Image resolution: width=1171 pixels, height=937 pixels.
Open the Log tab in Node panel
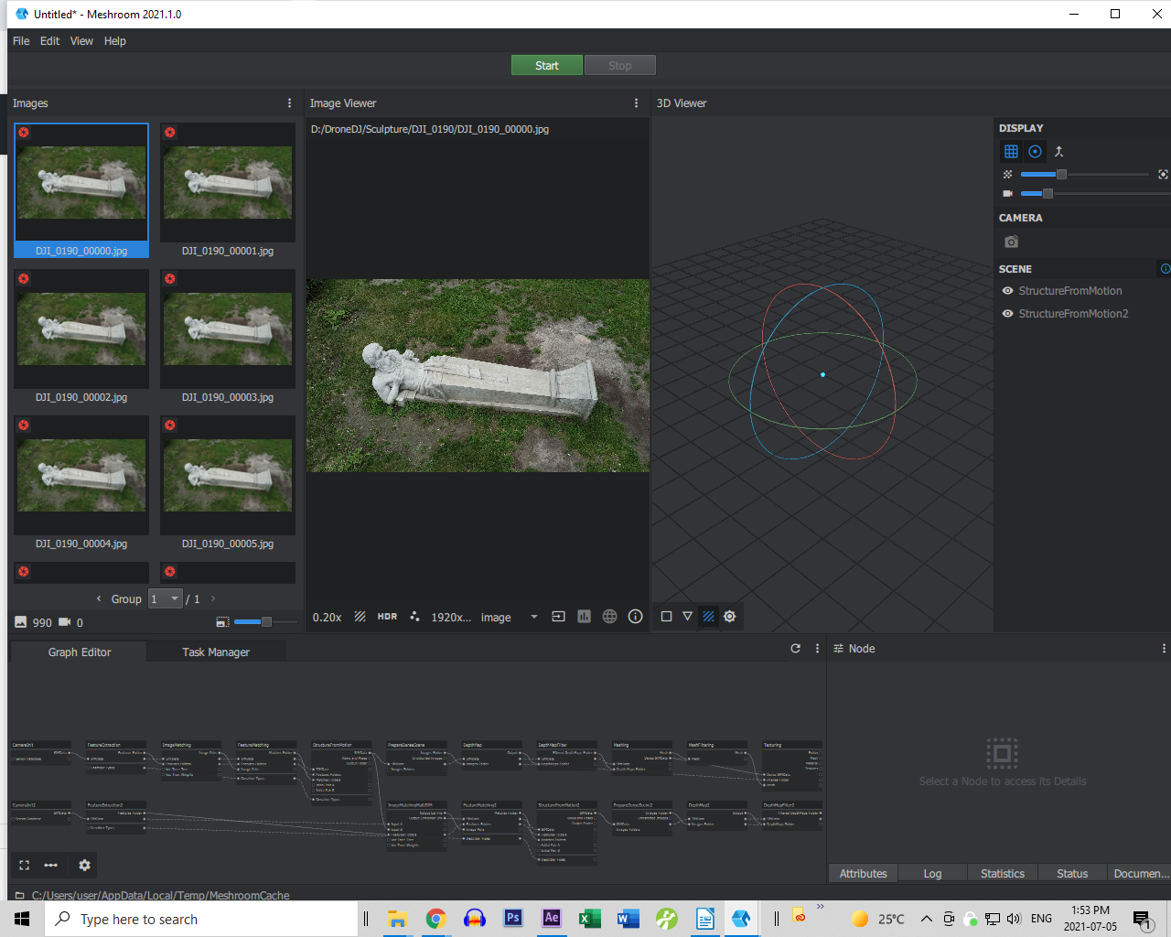932,874
